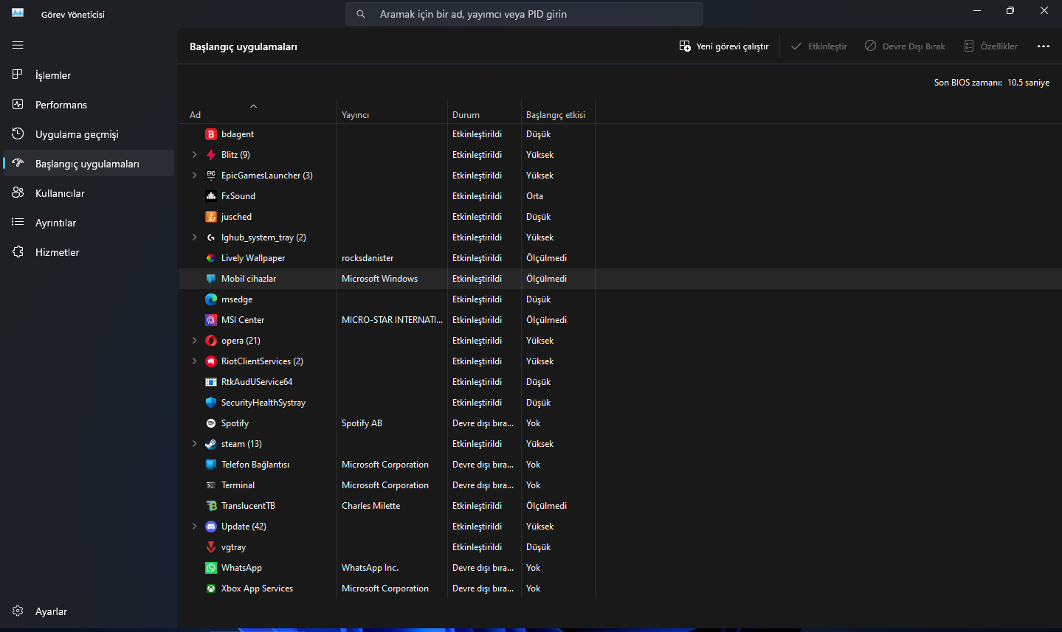Expand the Blitz (9) group
Viewport: 1062px width, 632px height.
click(x=194, y=155)
